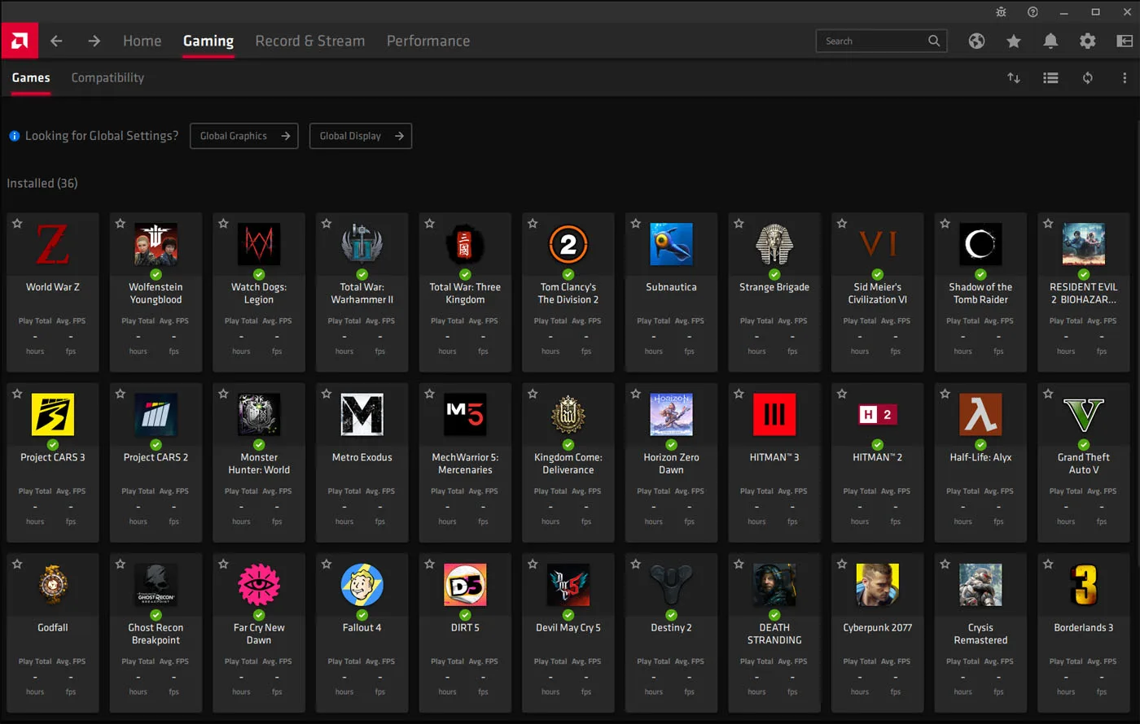Select the Games sub-tab
The image size is (1140, 724).
31,77
